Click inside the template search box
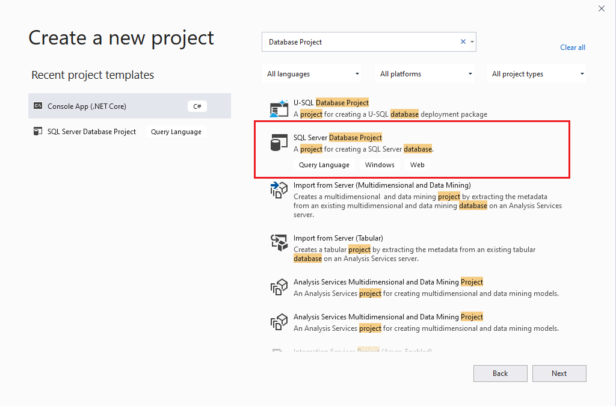Screen dimensions: 616x406 coord(361,42)
